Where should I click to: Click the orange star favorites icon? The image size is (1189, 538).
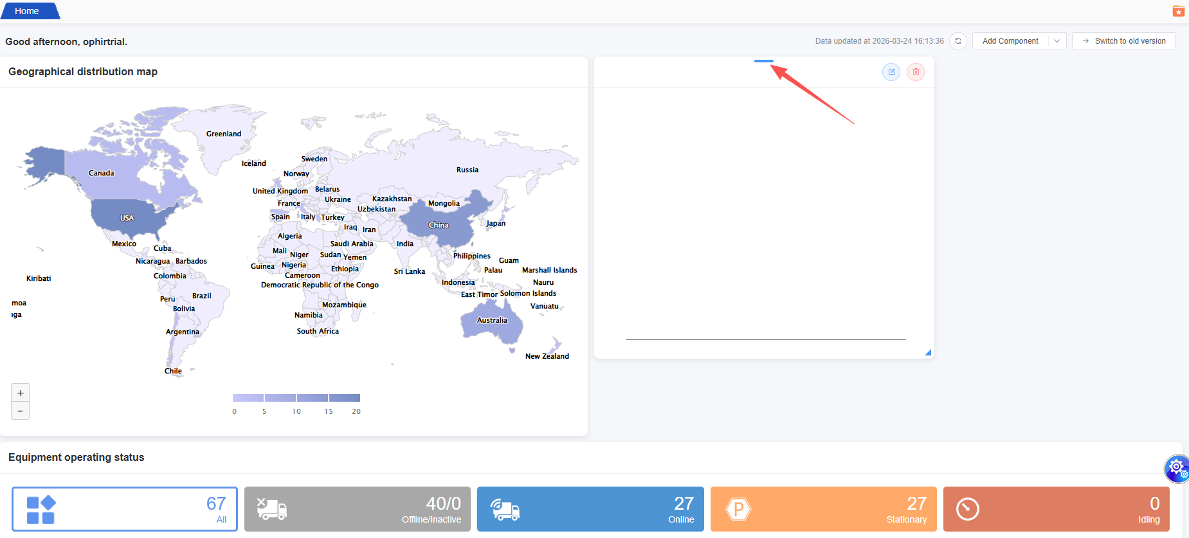(1178, 11)
